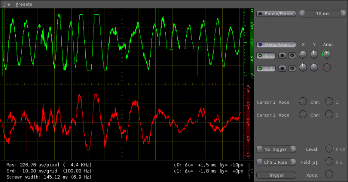Click the Amp. column label
This screenshot has width=348, height=182.
(x=328, y=45)
